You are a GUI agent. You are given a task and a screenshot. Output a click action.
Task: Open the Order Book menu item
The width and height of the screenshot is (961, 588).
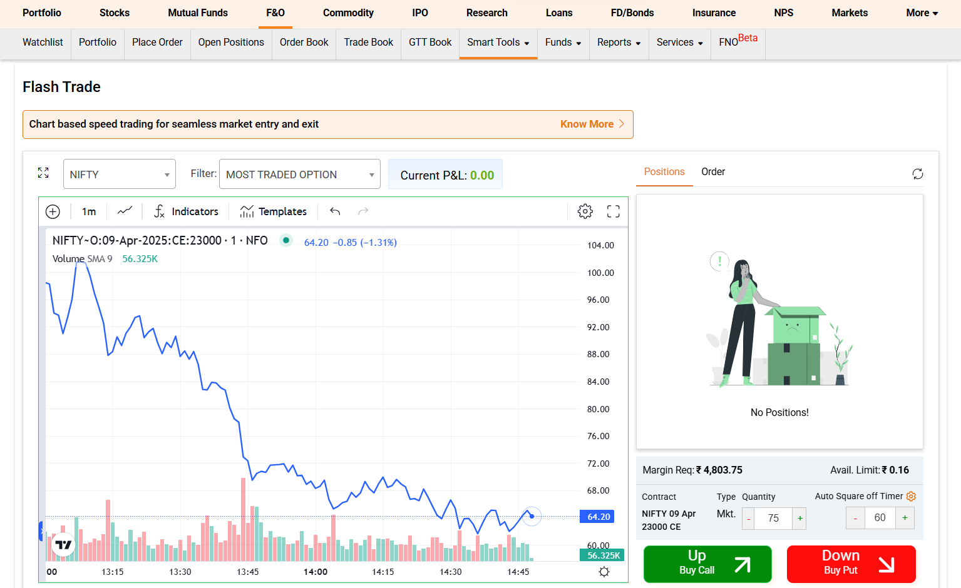click(x=304, y=43)
